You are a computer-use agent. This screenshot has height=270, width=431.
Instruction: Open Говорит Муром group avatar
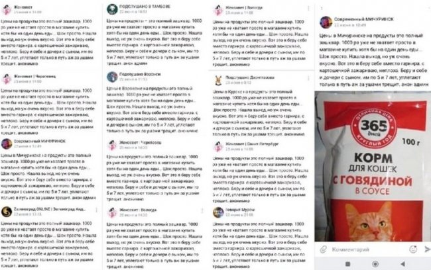point(219,212)
